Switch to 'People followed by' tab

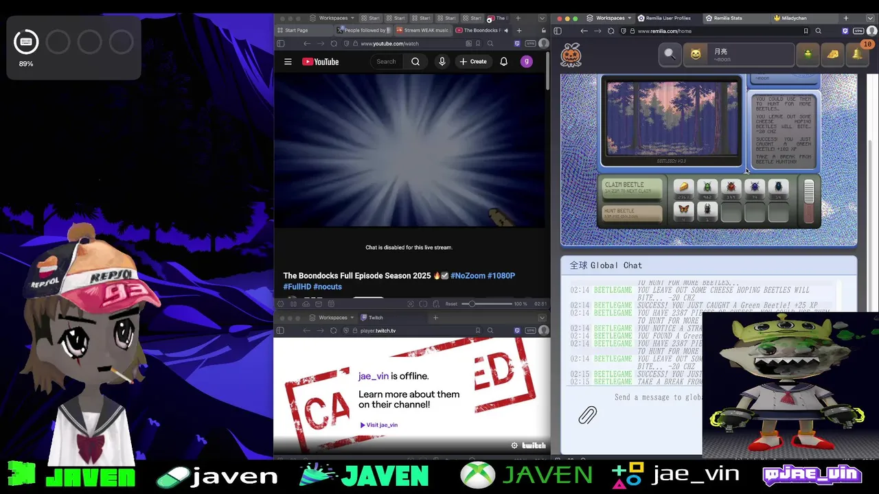(365, 30)
